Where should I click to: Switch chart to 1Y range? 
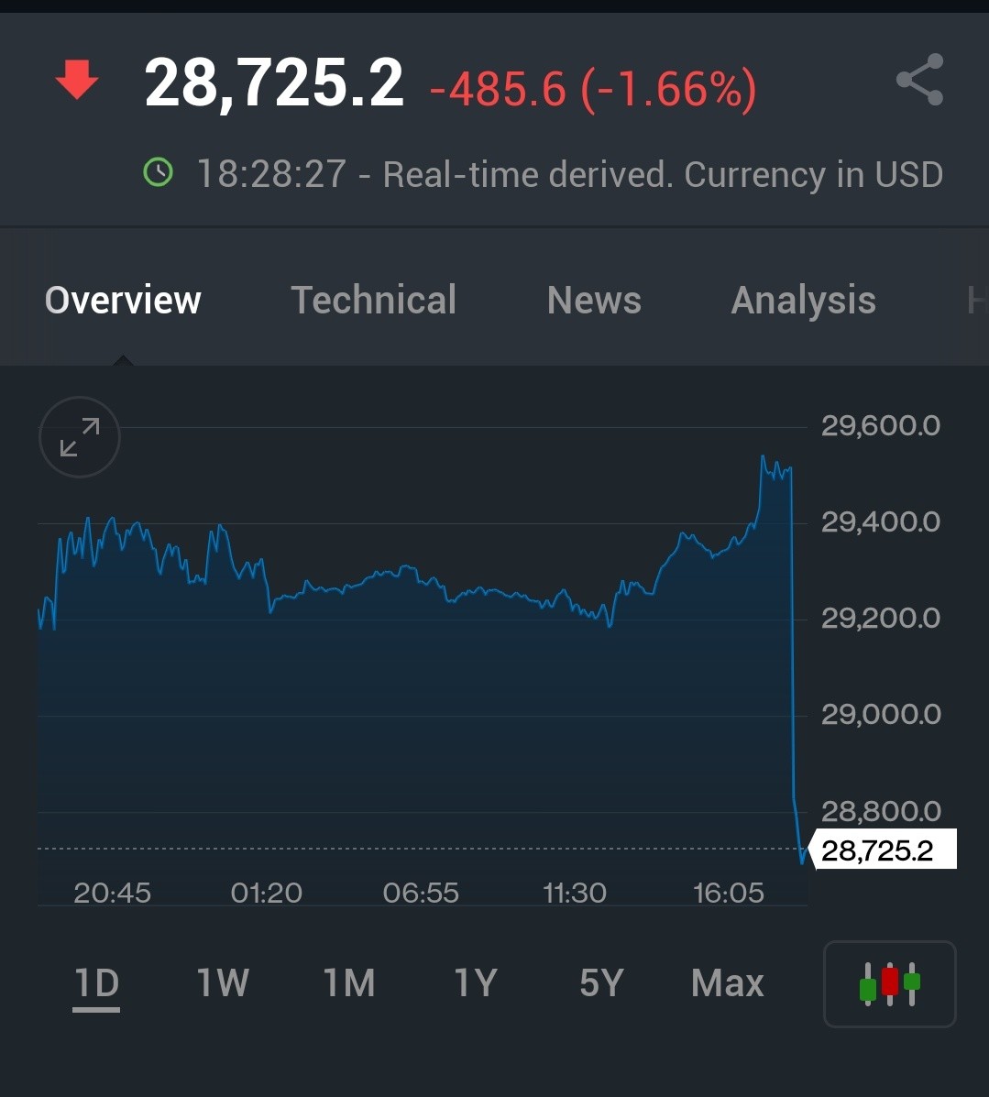pyautogui.click(x=476, y=983)
